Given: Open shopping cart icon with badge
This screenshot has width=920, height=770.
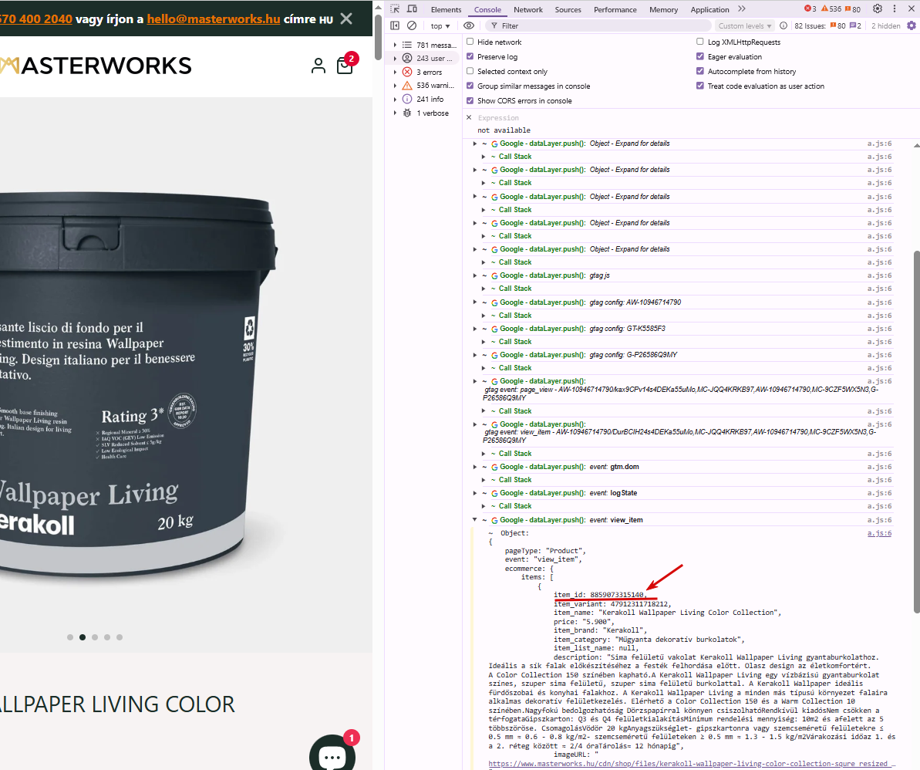Looking at the screenshot, I should click(x=345, y=65).
